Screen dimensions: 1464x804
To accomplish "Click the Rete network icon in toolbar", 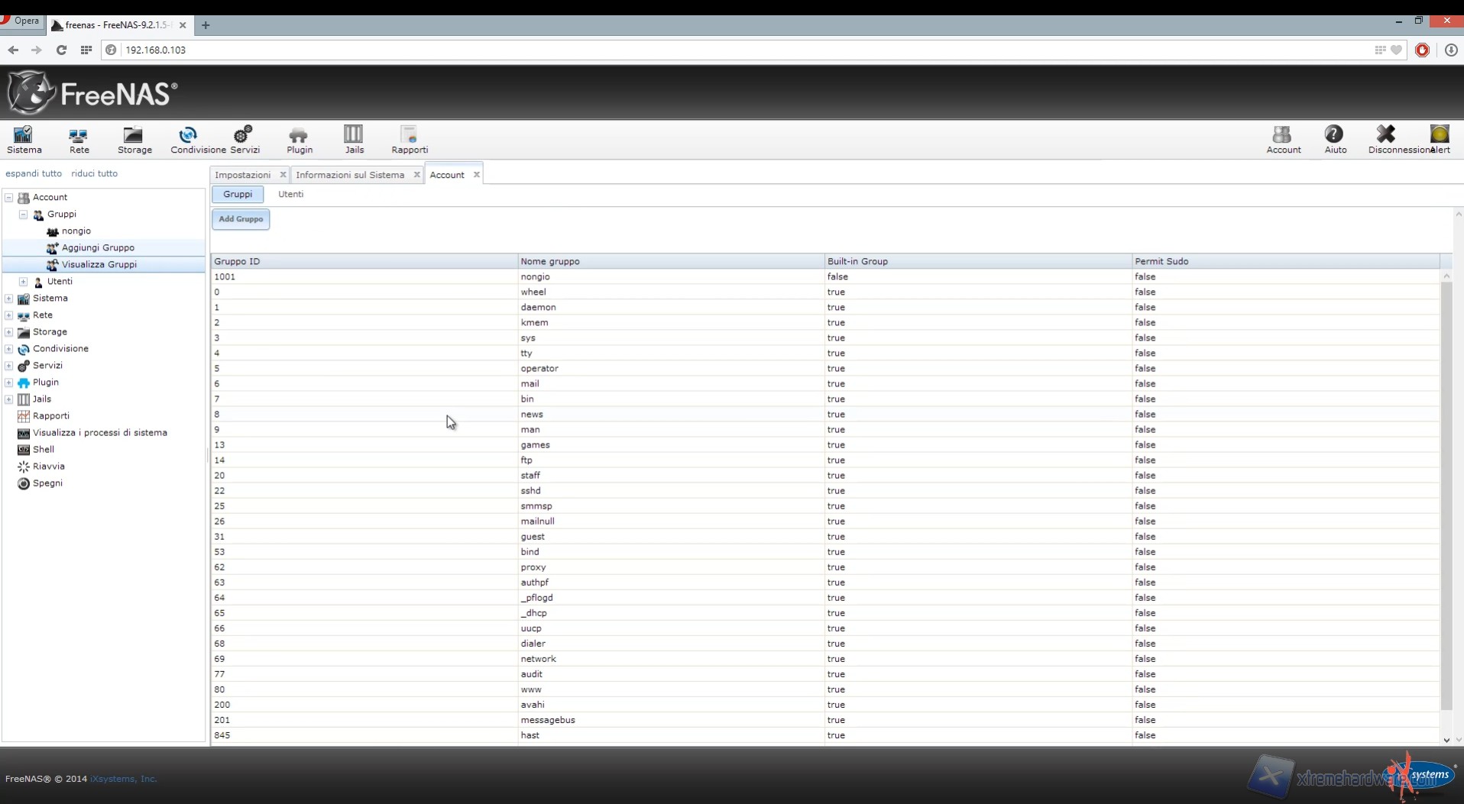I will pyautogui.click(x=79, y=139).
